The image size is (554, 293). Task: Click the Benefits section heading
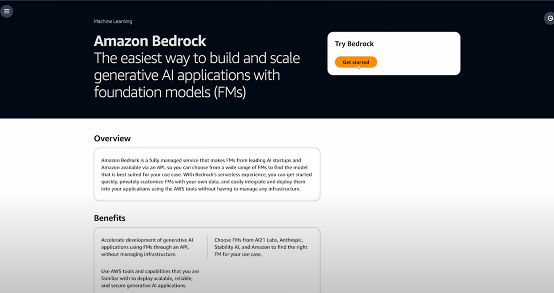point(109,218)
